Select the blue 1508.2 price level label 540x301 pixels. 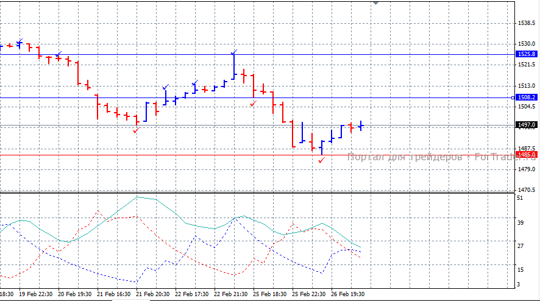[x=525, y=97]
